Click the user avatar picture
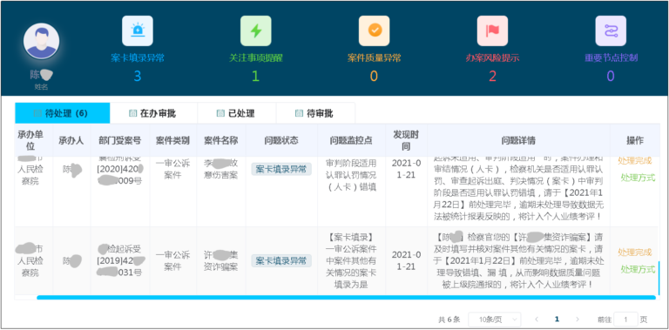669x330 pixels. (x=42, y=41)
